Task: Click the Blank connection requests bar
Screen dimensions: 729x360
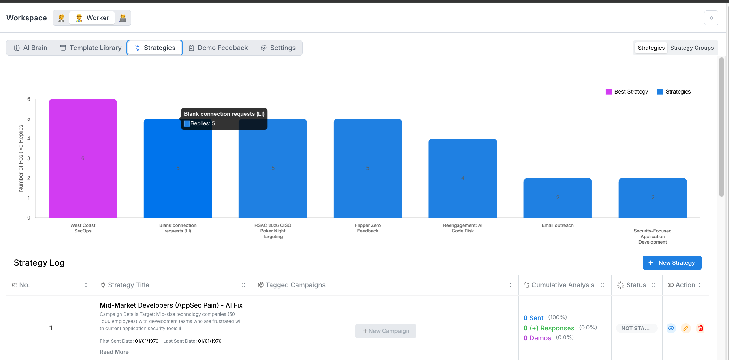Action: [178, 168]
